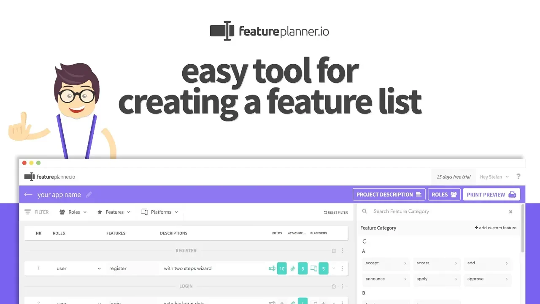540x304 pixels.
Task: Close the feature category search with the X
Action: coord(510,212)
